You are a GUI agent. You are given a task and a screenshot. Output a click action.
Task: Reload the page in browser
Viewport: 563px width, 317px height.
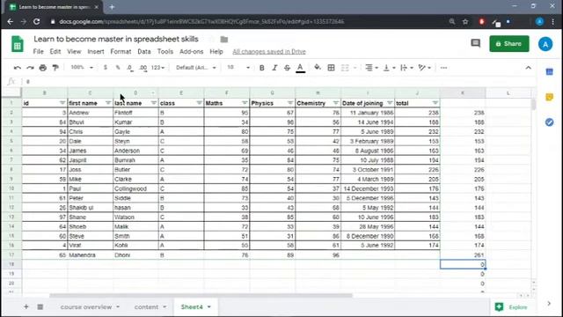pyautogui.click(x=37, y=21)
